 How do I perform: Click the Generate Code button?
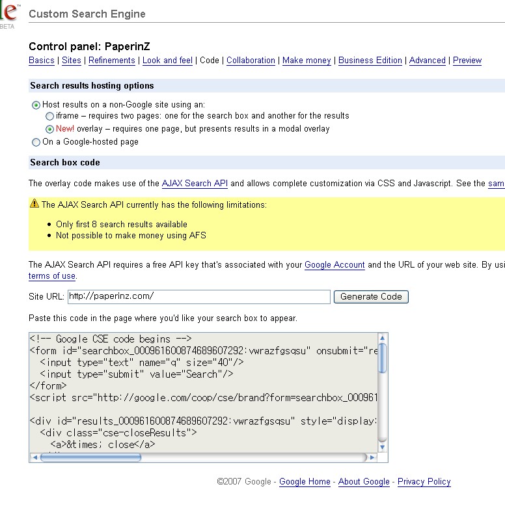coord(371,297)
